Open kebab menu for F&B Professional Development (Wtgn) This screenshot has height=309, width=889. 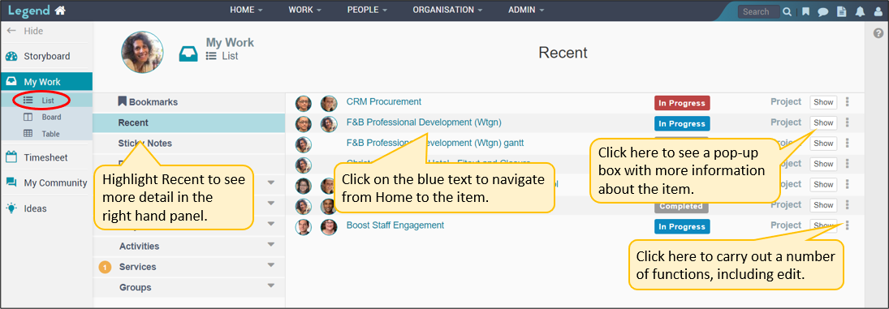tap(847, 122)
